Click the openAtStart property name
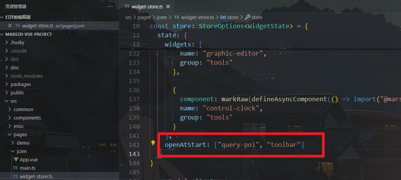The height and width of the screenshot is (180, 401). [185, 145]
